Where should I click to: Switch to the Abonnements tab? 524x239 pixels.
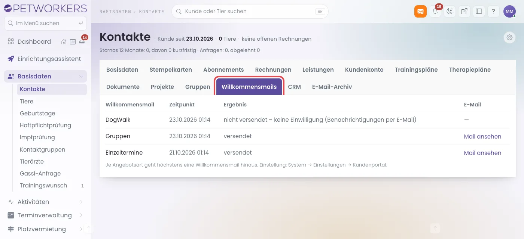click(223, 69)
